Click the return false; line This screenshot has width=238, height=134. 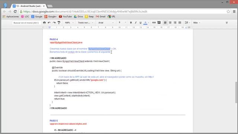(62, 83)
